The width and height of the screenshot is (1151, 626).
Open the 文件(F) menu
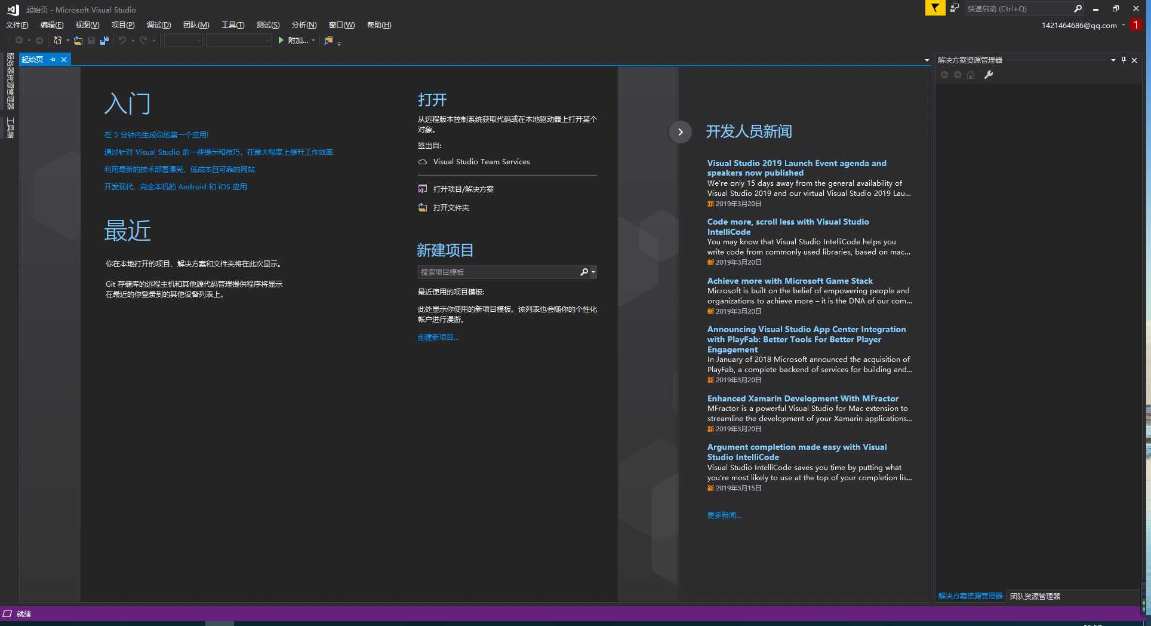(17, 25)
